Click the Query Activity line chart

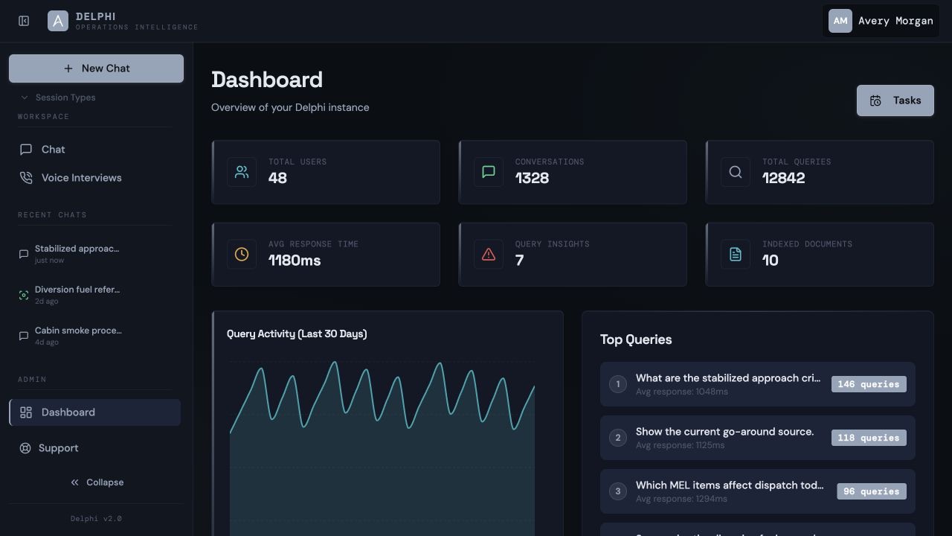pos(382,447)
